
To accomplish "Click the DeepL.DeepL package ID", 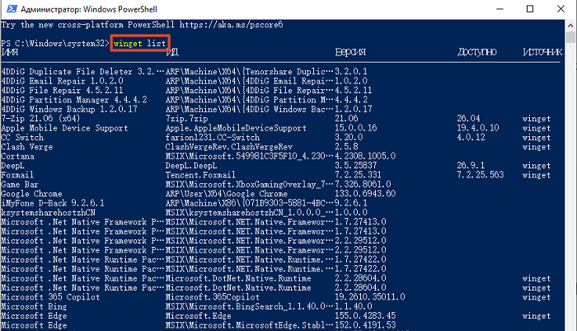I will pos(191,165).
